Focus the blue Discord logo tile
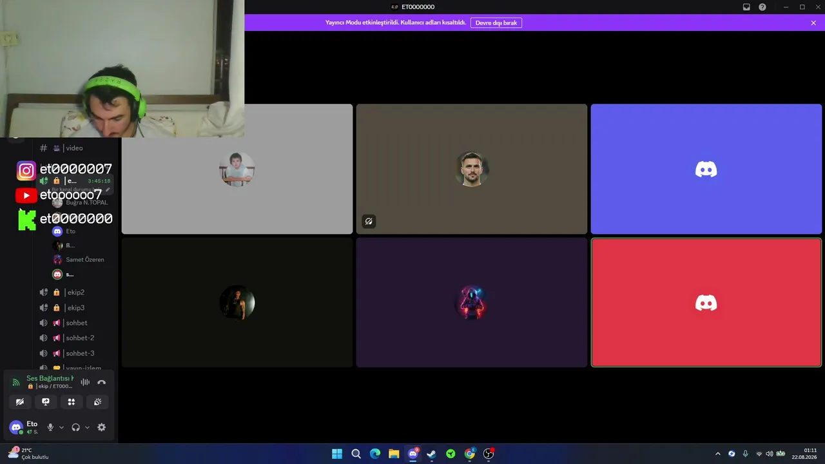Screen dimensions: 825x464 pyautogui.click(x=706, y=169)
